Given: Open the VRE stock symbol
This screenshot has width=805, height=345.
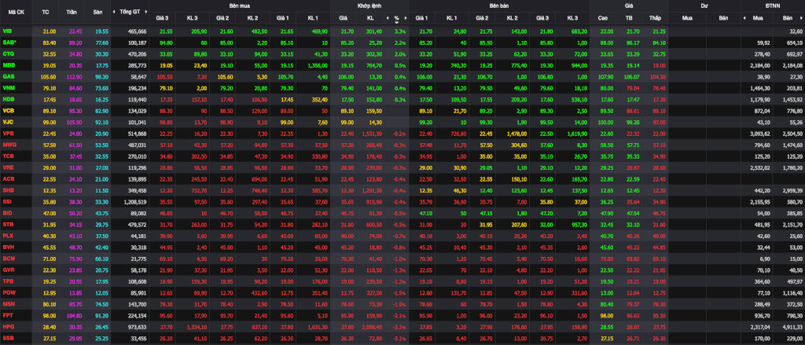Looking at the screenshot, I should (8, 167).
